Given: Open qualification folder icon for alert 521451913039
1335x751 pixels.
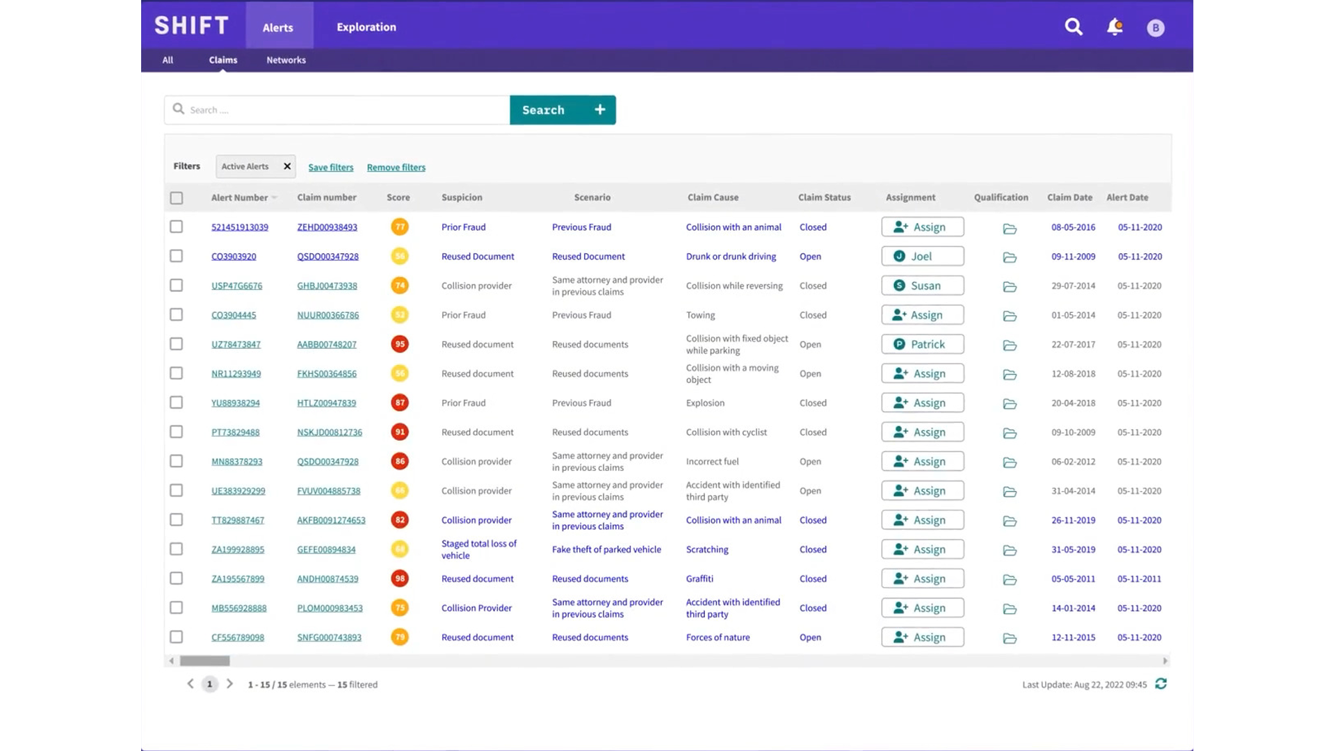Looking at the screenshot, I should click(x=1010, y=228).
